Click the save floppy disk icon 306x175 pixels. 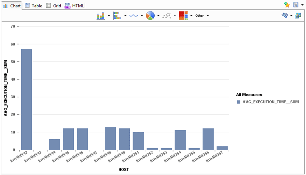296,5
